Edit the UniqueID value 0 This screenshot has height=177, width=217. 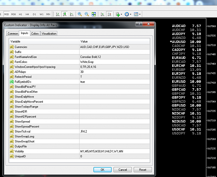coord(115,157)
